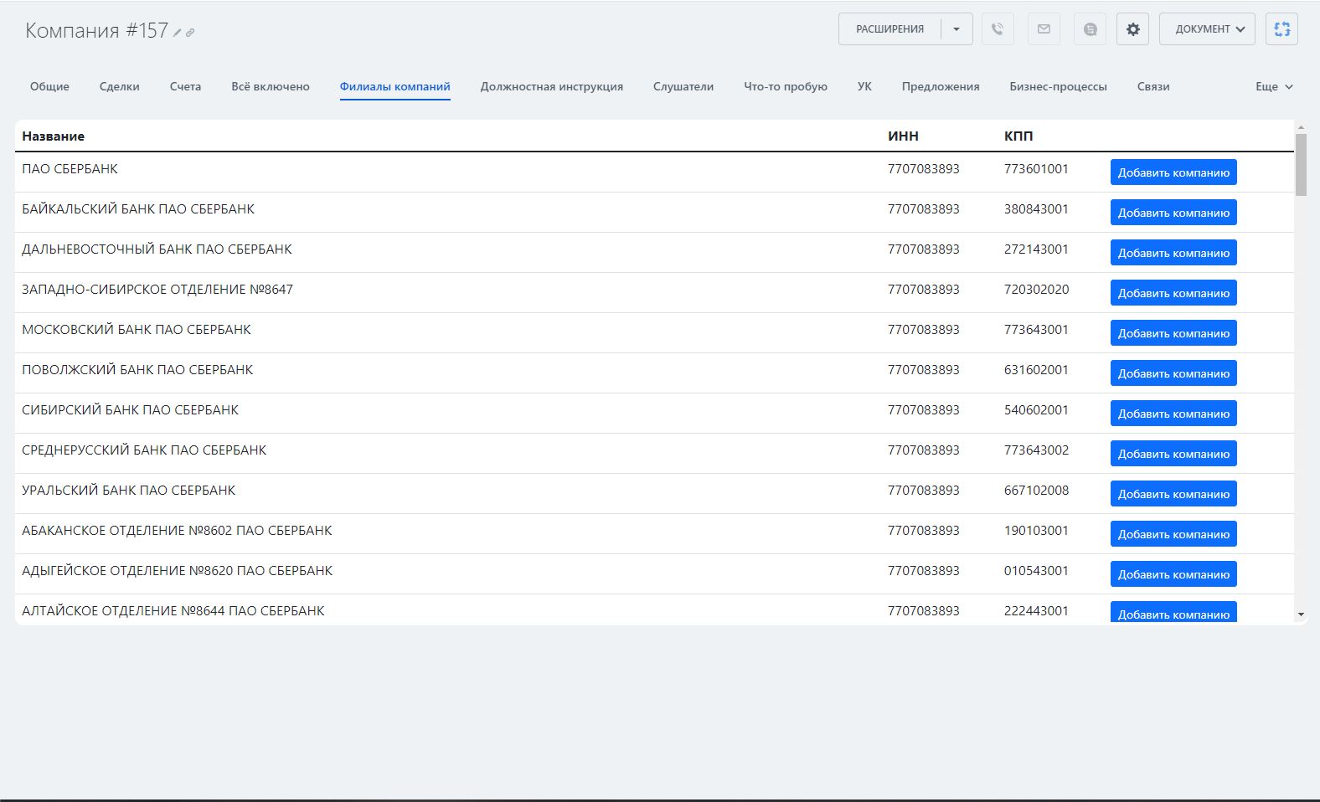The image size is (1320, 802).
Task: Click the Расширения button
Action: (x=889, y=29)
